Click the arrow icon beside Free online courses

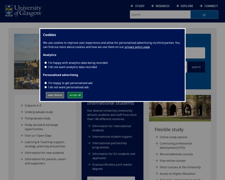click(x=156, y=160)
